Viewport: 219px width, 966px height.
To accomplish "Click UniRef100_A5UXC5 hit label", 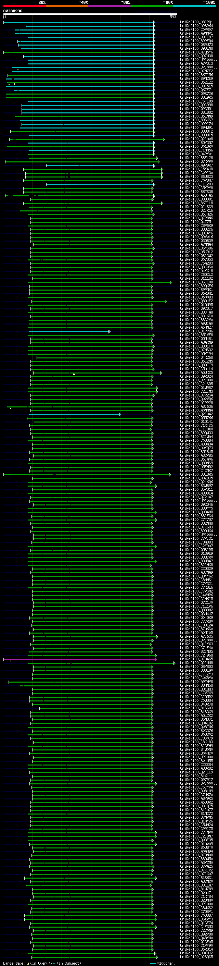I will pos(196,373).
